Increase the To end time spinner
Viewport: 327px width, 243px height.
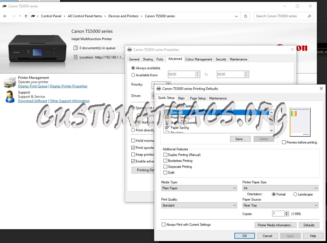pos(246,73)
